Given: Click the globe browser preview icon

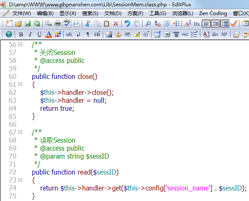Looking at the screenshot, I should tap(9, 34).
